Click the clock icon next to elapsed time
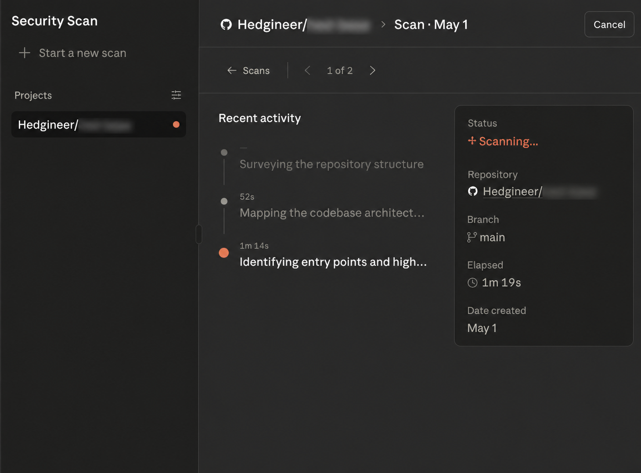 (x=472, y=283)
